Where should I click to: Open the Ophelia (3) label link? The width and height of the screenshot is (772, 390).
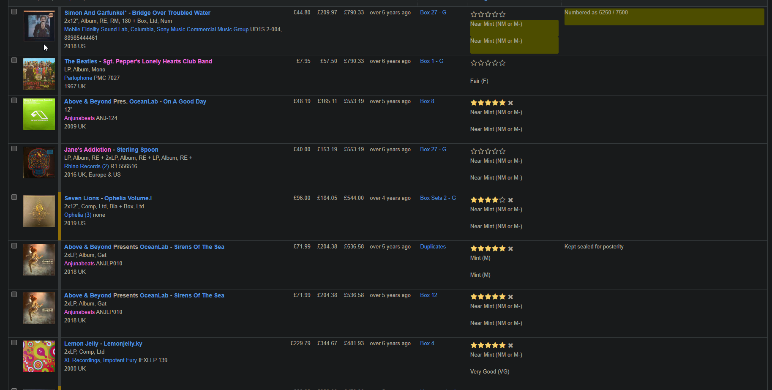tap(78, 215)
